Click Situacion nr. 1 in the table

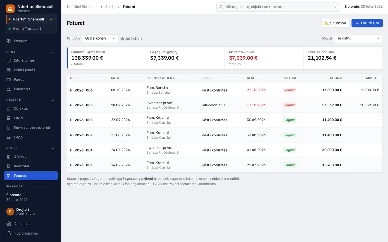(x=214, y=105)
